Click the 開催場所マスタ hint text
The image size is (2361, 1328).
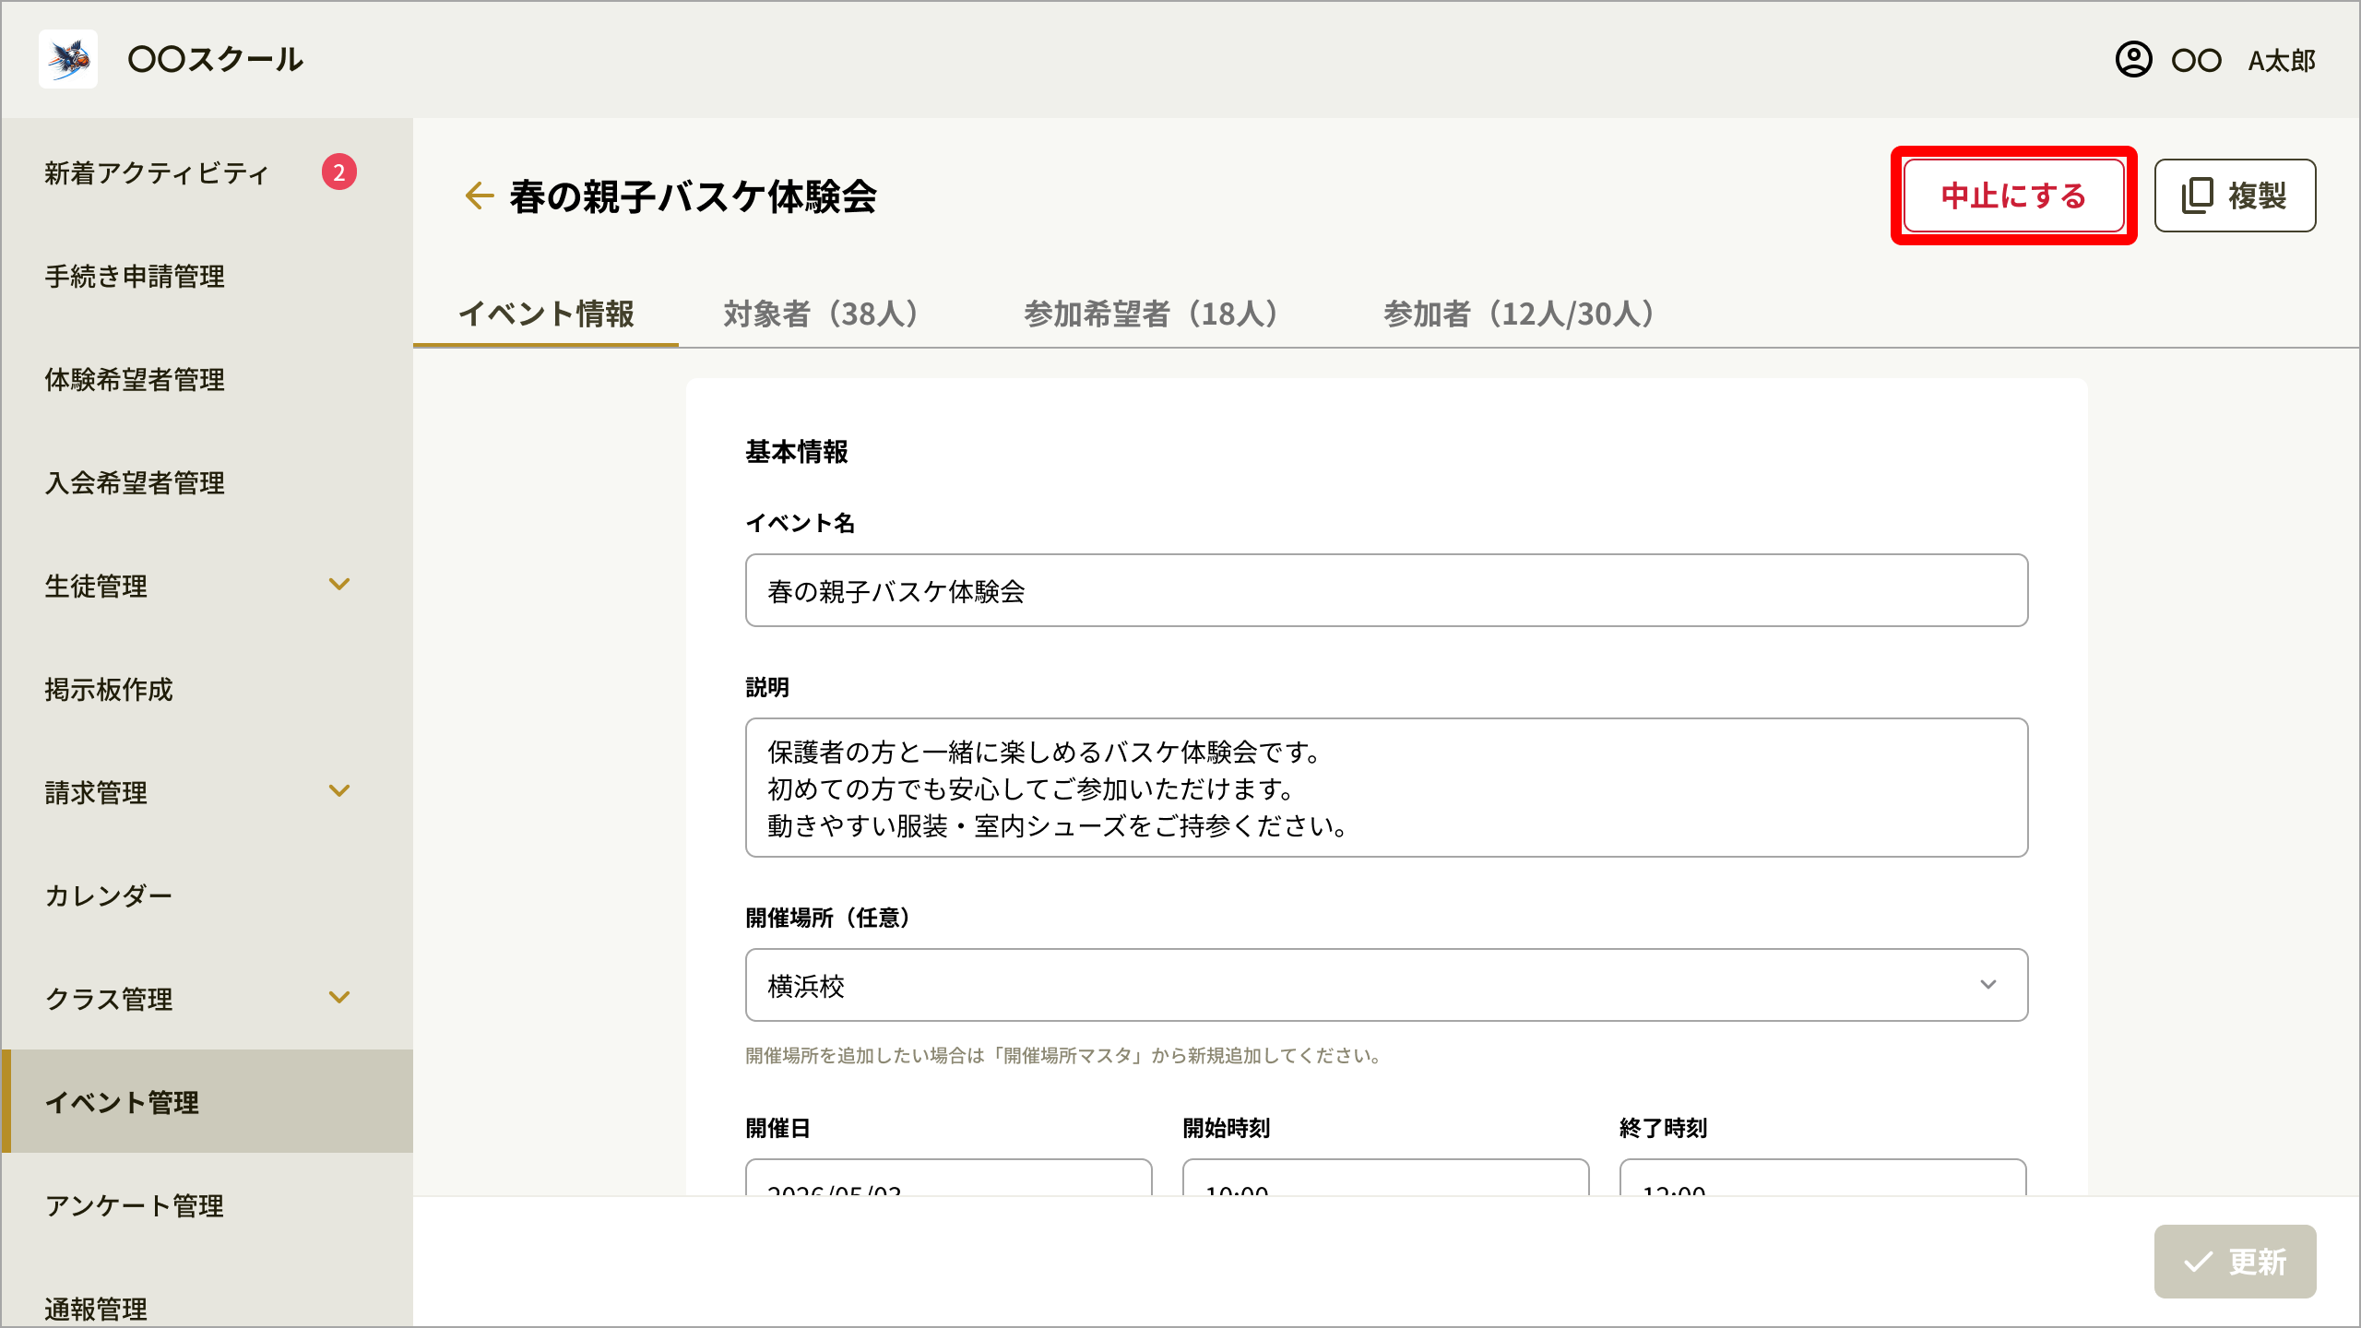tap(1067, 1055)
